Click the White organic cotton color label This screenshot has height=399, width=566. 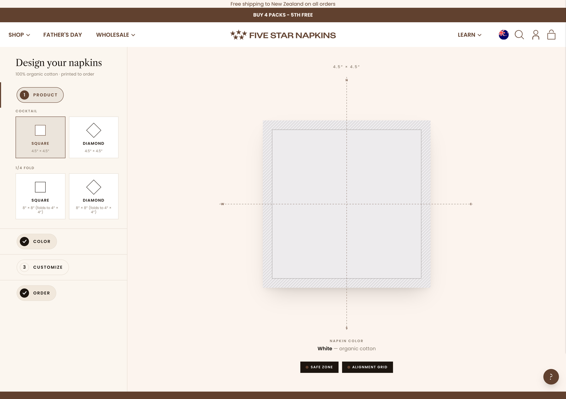[x=347, y=349]
